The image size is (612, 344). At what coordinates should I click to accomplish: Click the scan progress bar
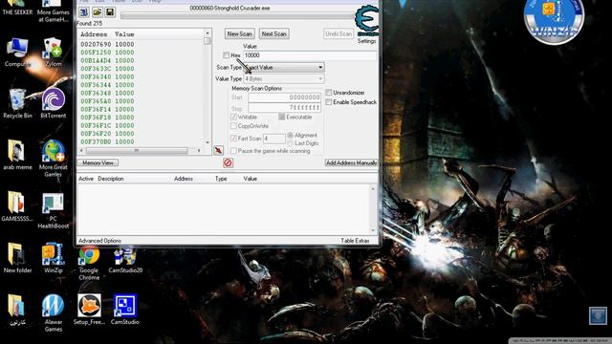[x=237, y=15]
